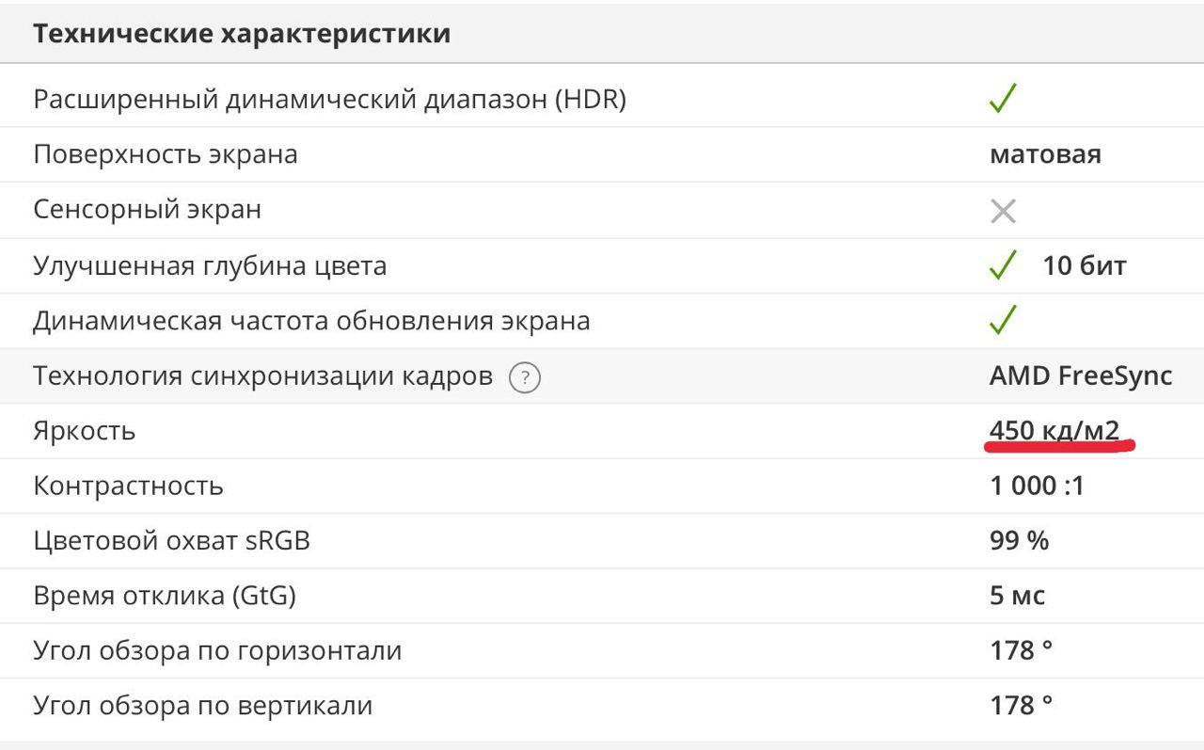This screenshot has width=1204, height=750.
Task: Select the Технические характеристики header
Action: pyautogui.click(x=242, y=34)
